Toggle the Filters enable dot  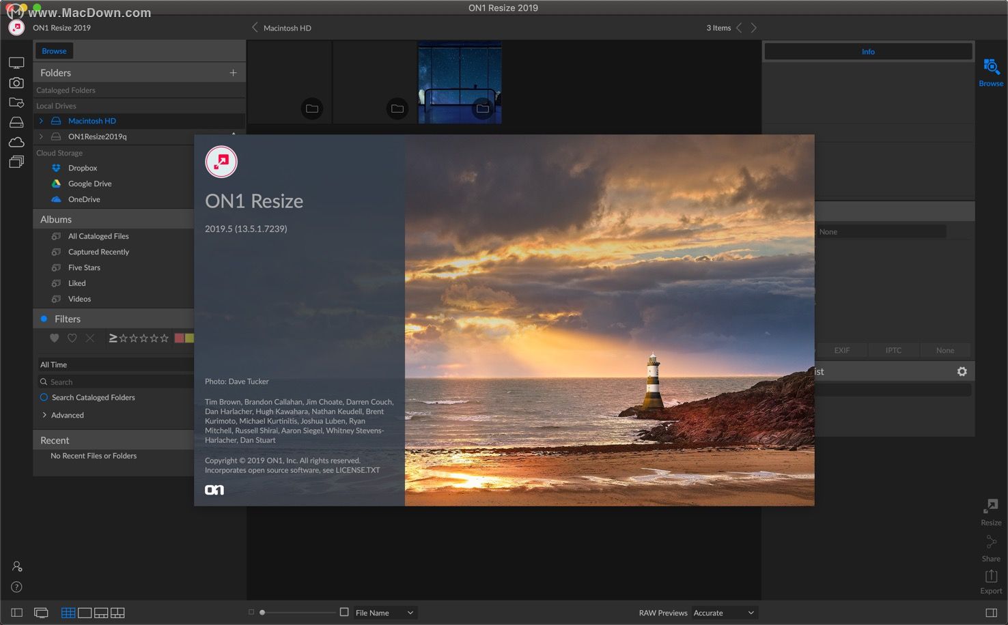point(44,319)
